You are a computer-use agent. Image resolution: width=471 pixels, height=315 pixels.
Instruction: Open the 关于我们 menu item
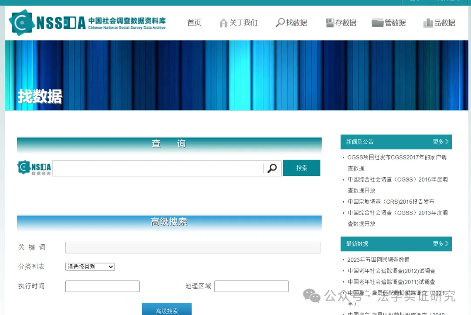(x=243, y=23)
